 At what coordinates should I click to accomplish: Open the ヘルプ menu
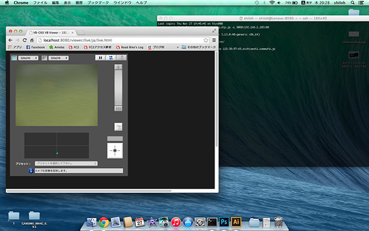pyautogui.click(x=141, y=3)
